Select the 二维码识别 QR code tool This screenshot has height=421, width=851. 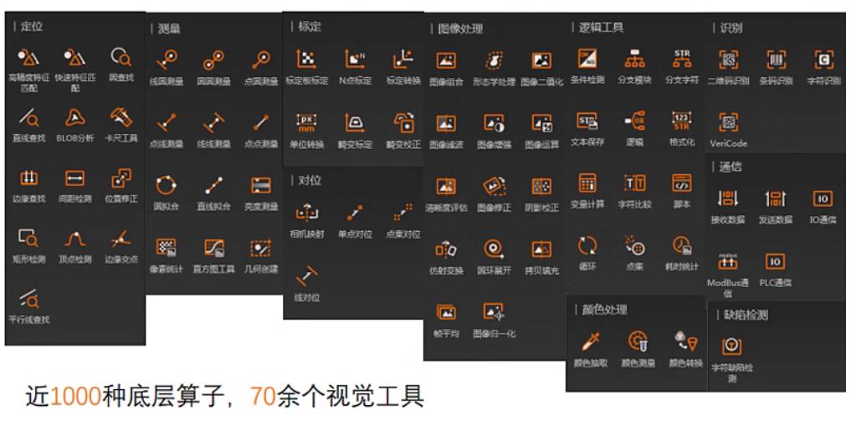[729, 60]
